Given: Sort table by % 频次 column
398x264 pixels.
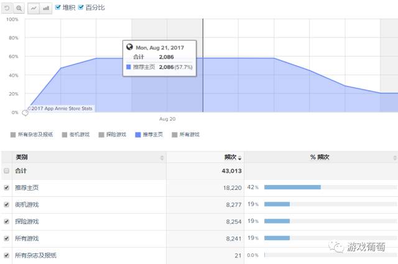Looking at the screenshot, I should pyautogui.click(x=321, y=158).
